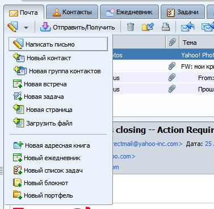Click the move-to-folder icon

[x=148, y=27]
